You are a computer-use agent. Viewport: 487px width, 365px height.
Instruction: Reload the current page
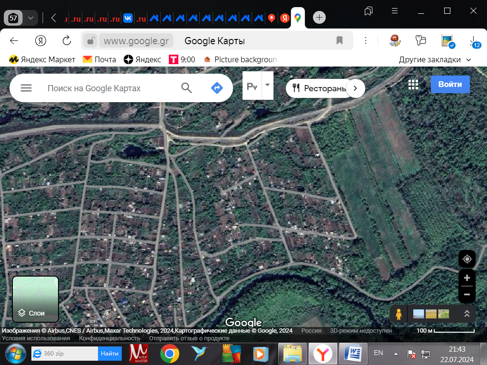coord(67,41)
